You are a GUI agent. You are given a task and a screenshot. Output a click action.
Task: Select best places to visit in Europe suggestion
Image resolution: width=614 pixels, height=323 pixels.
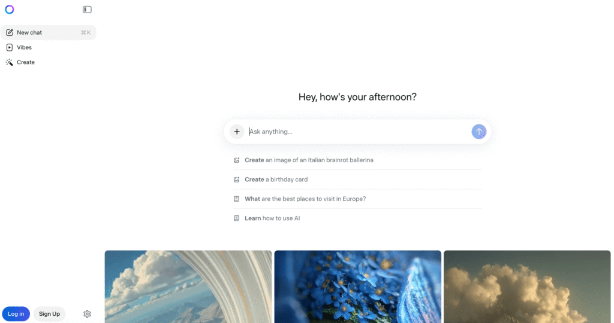point(305,199)
